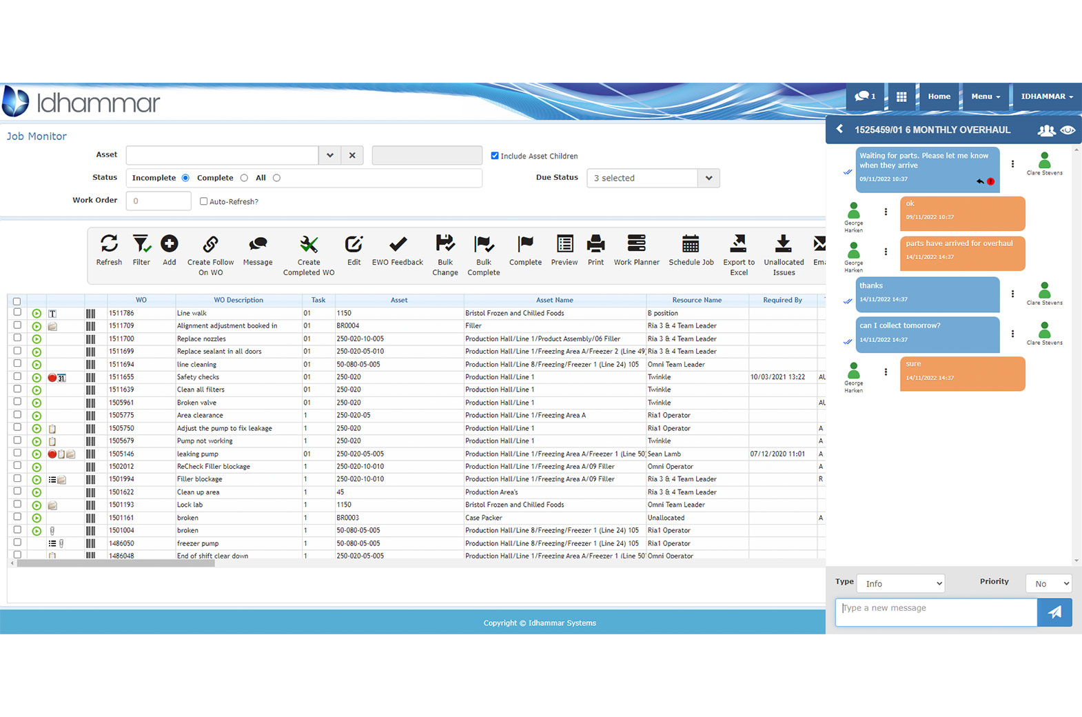Open the Work Planner
This screenshot has width=1082, height=717.
point(636,243)
